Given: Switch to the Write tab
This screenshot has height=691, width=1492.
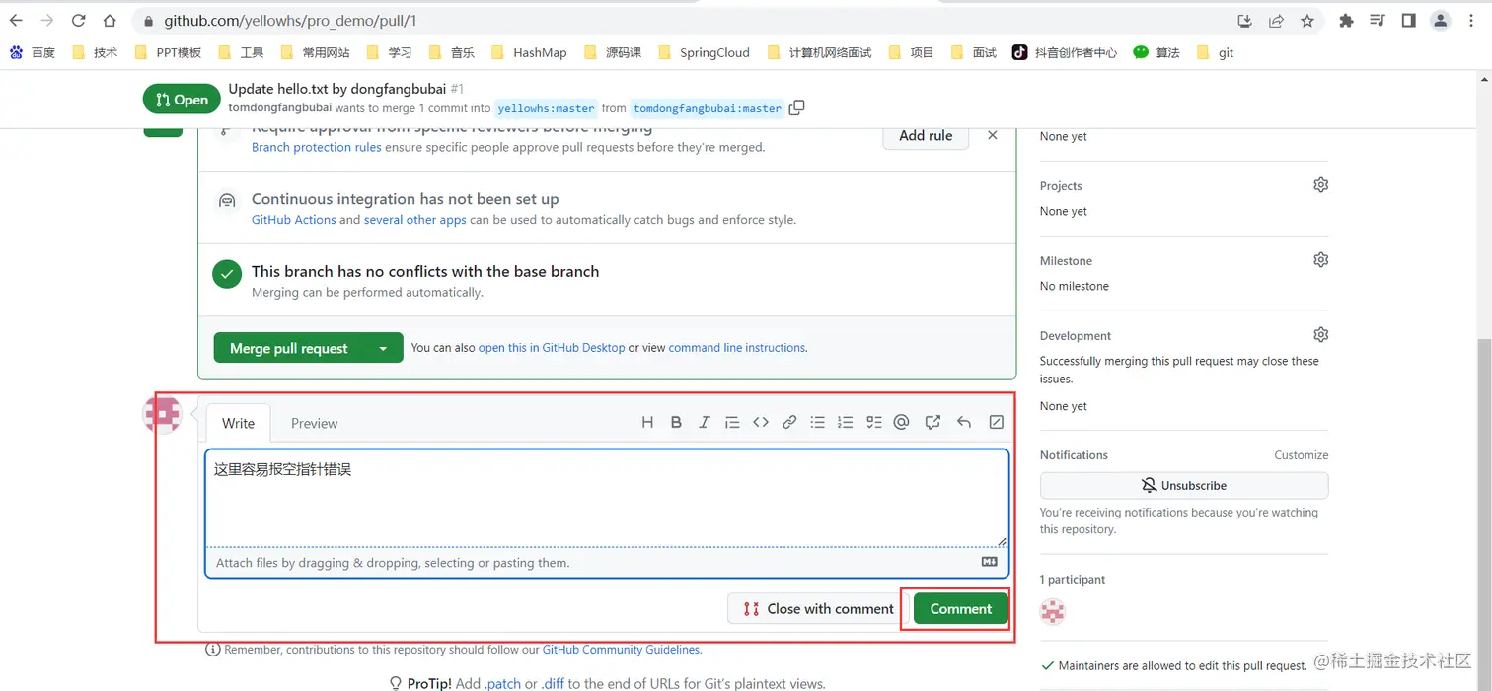Looking at the screenshot, I should tap(238, 423).
